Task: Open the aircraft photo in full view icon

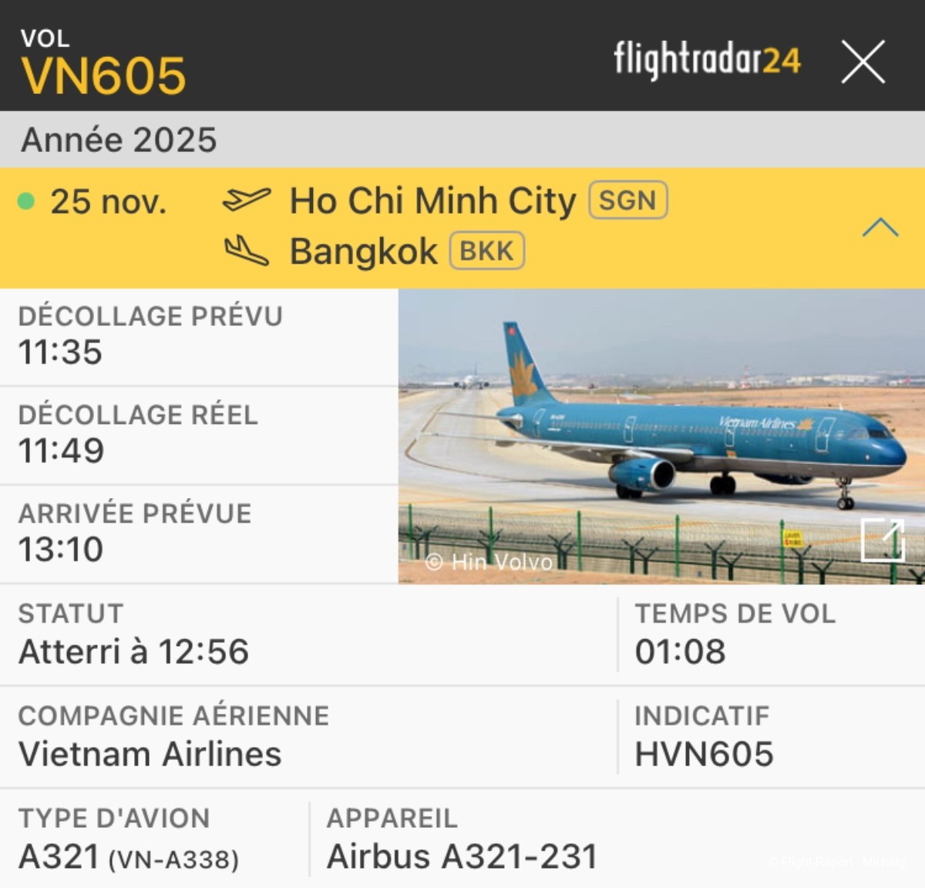Action: 883,540
